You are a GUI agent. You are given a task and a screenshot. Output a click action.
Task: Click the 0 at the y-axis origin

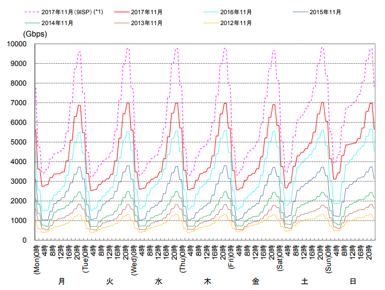25,240
